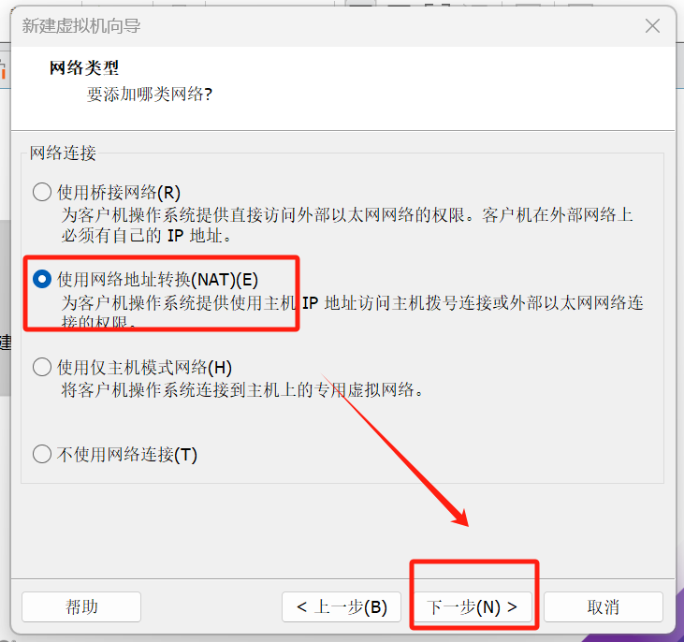The height and width of the screenshot is (642, 684).
Task: Choose the 使用仅主机模式网络(H) radio button
Action: pos(42,367)
